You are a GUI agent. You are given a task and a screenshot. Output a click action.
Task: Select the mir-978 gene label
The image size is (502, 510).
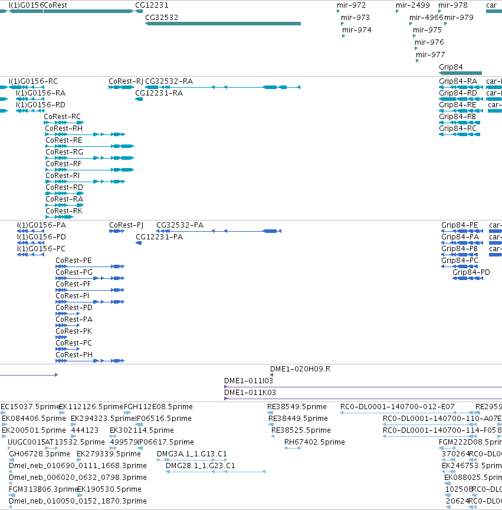click(x=453, y=5)
